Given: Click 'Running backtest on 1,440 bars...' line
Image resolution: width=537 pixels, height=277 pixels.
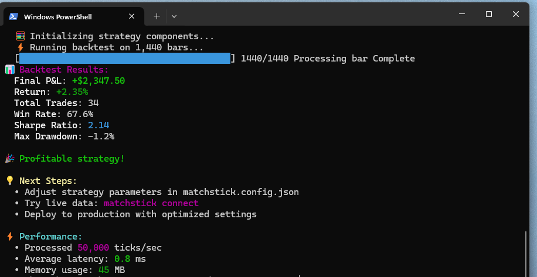Looking at the screenshot, I should pos(117,47).
